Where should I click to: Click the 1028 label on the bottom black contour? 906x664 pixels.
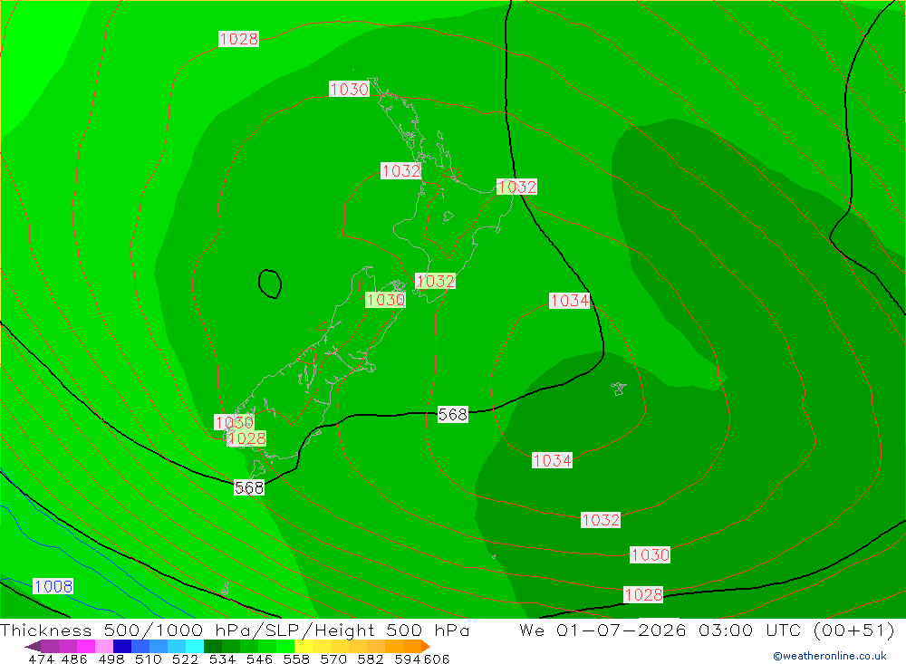643,594
